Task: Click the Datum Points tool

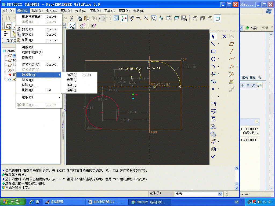Action: point(232,67)
